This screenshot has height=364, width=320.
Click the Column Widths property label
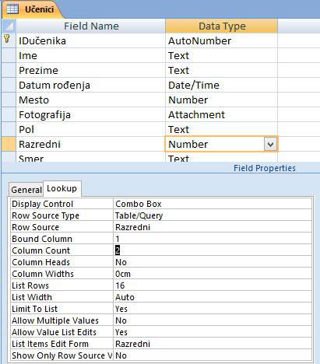(x=62, y=274)
